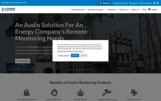Click the USA flag icon
Image resolution: width=161 pixels, height=101 pixels.
point(3,3)
